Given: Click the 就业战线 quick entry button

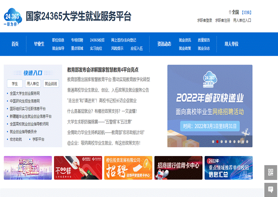Looking at the screenshot, I should (x=51, y=84).
